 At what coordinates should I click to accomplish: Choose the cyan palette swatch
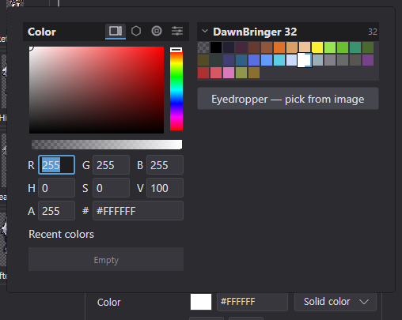click(279, 60)
